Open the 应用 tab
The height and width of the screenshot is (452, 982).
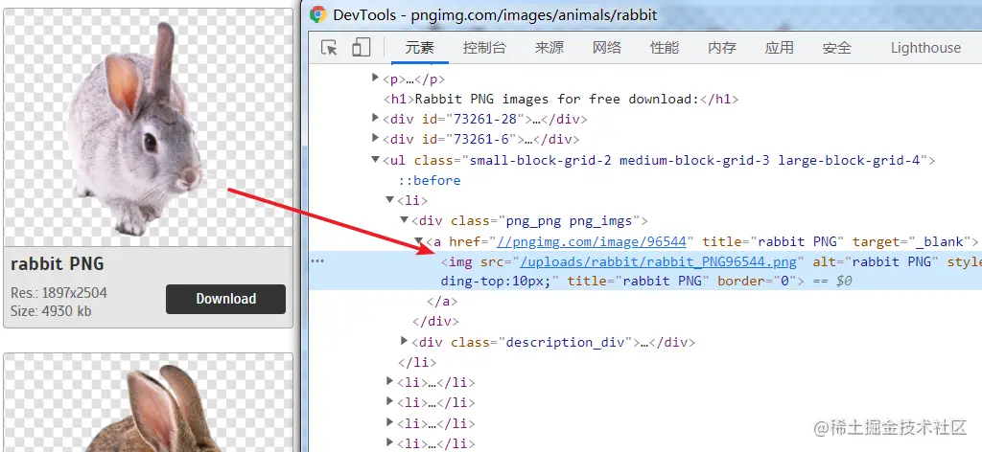(x=779, y=48)
